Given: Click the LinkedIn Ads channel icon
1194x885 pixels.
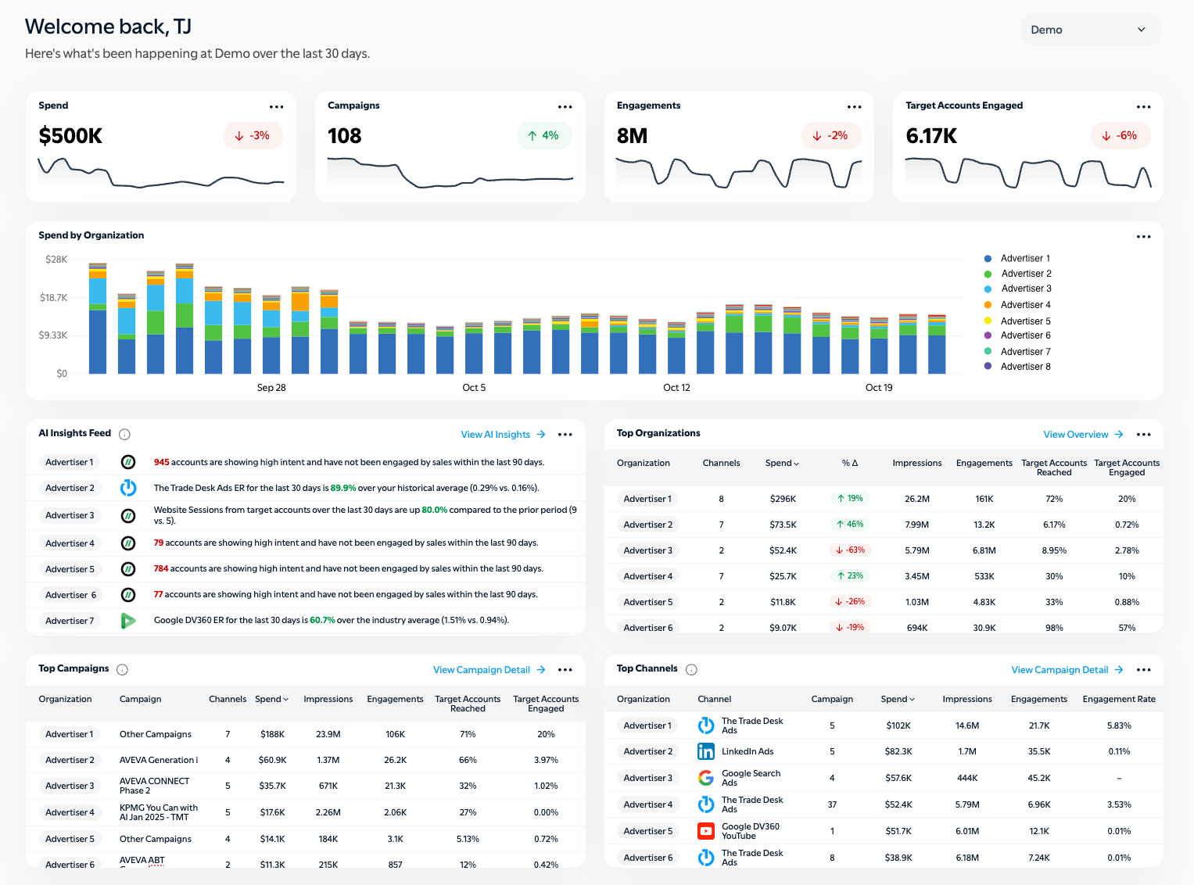Looking at the screenshot, I should [x=705, y=751].
